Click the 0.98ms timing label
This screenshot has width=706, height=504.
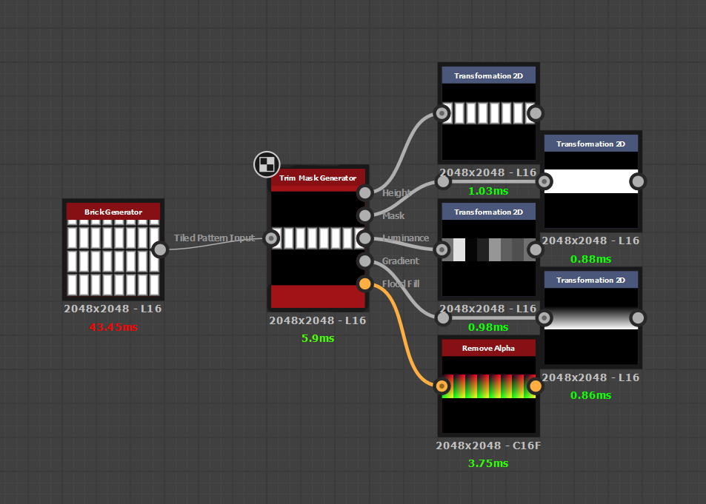488,327
